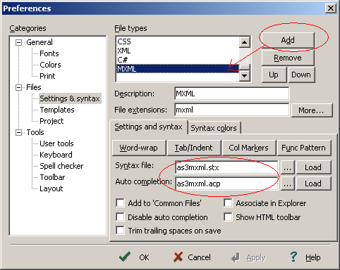Collapse the General category tree node
Viewport: 340px width, 270px height.
pos(18,43)
